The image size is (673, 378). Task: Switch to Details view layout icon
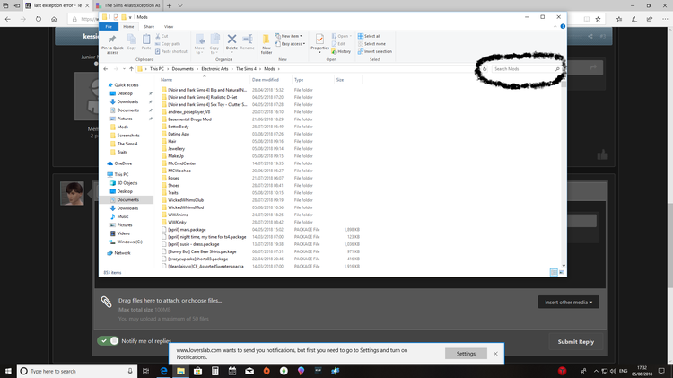pos(554,272)
